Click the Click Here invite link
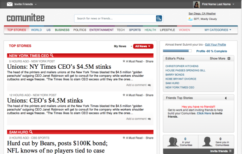 point(204,113)
